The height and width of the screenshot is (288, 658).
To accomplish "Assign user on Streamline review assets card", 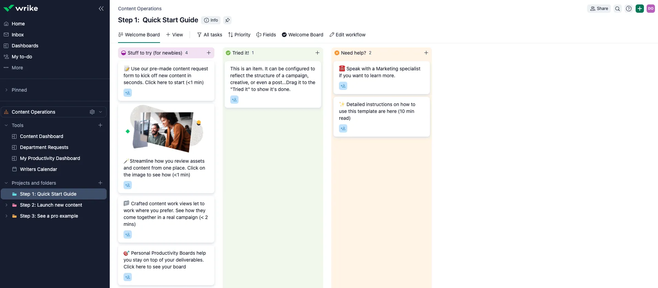I will 128,185.
